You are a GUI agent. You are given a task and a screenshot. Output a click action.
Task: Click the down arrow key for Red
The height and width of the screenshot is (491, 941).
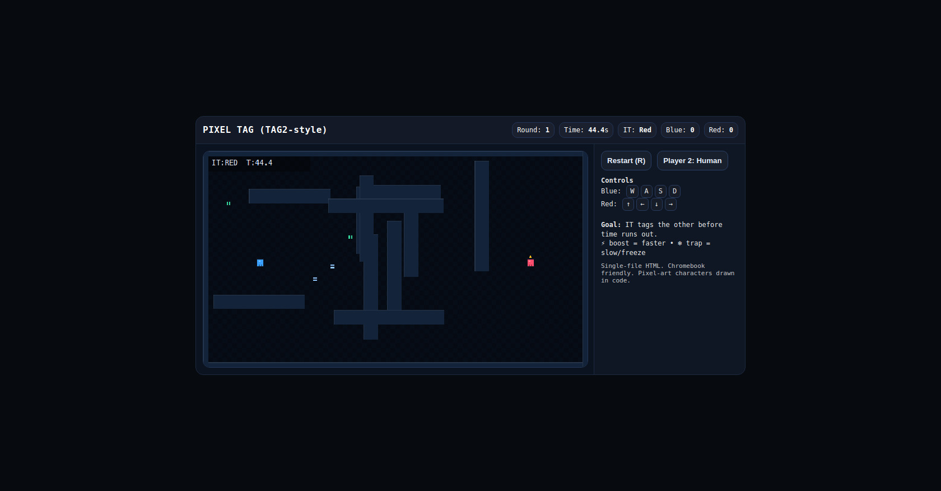656,205
